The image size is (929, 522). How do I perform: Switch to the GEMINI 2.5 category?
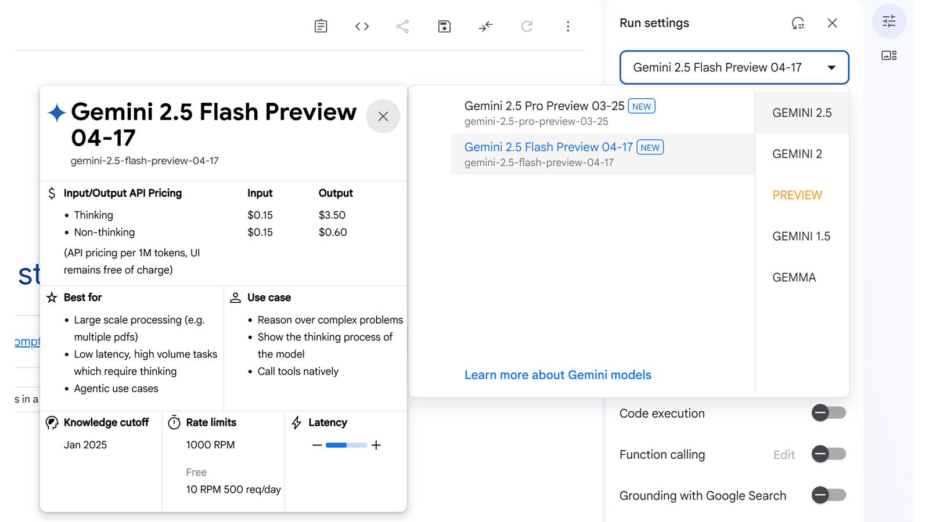(x=802, y=113)
